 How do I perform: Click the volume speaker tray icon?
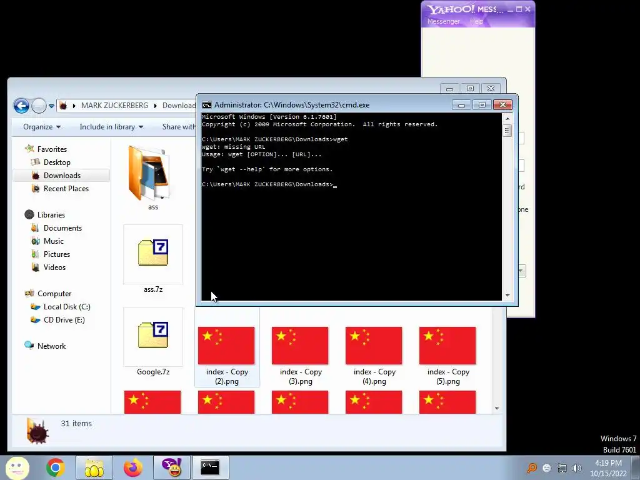point(577,468)
